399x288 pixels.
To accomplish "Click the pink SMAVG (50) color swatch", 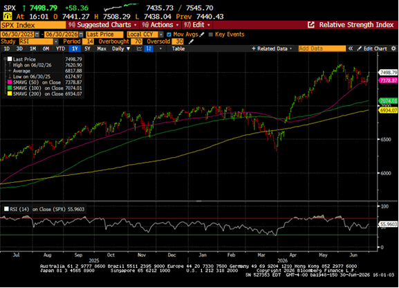I will [x=10, y=82].
